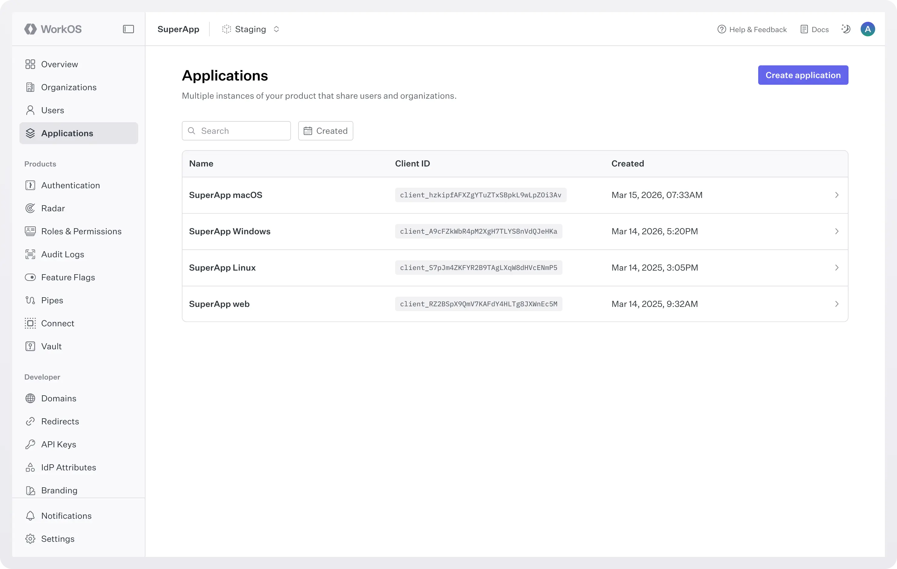
Task: Open the Feature Flags section
Action: coord(68,277)
